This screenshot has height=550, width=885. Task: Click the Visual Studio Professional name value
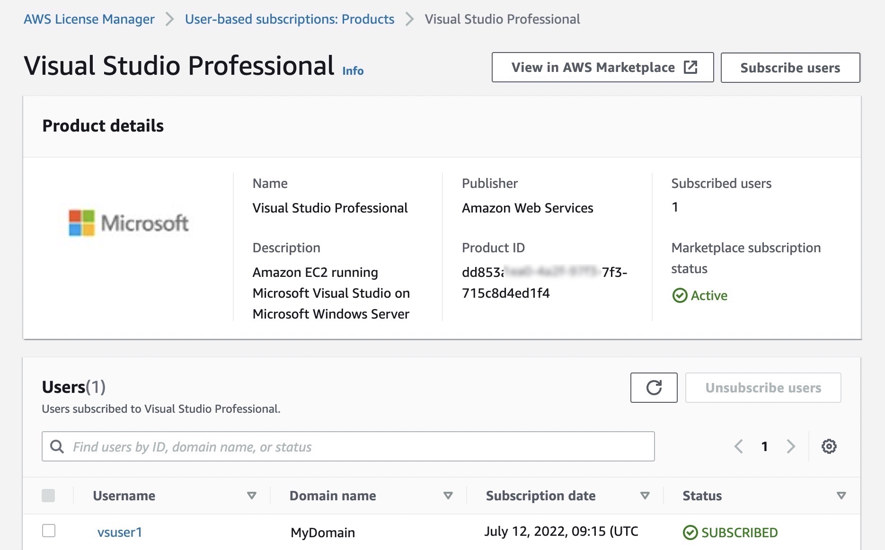pos(330,208)
